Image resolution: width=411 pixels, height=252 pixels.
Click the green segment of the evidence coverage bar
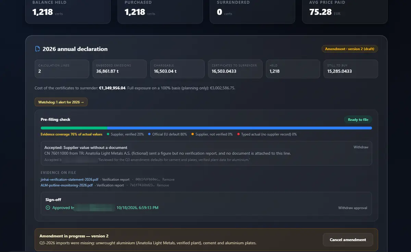tap(74, 128)
